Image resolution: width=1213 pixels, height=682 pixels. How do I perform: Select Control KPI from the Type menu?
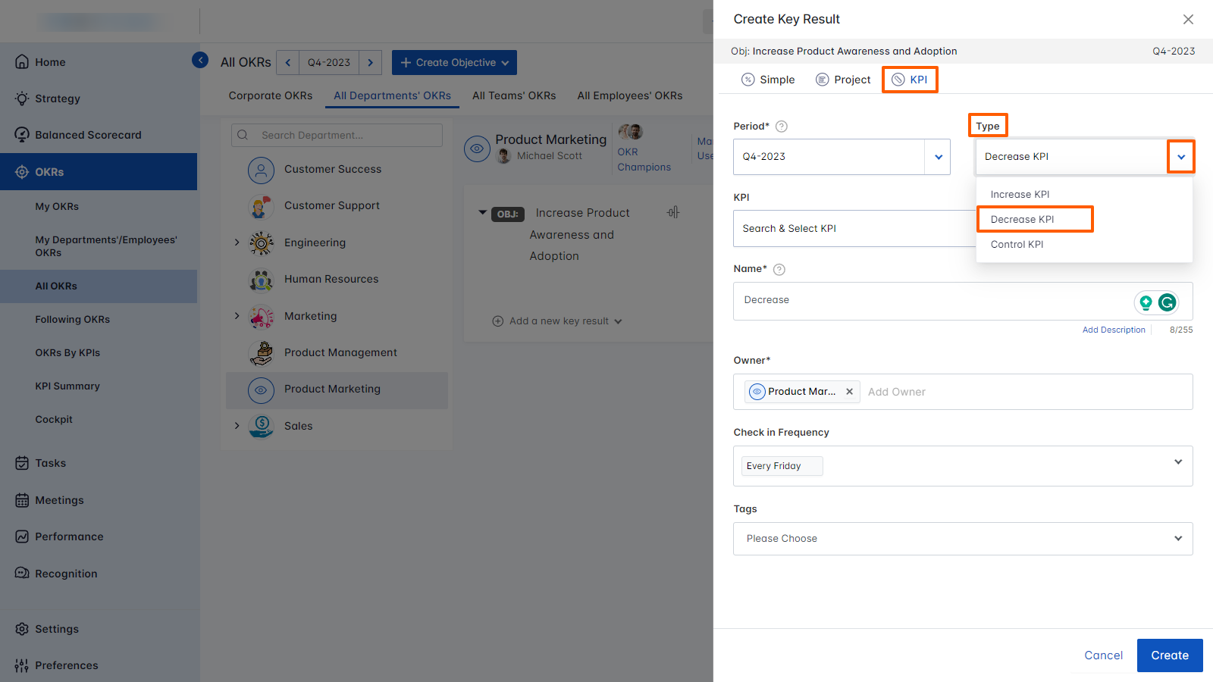pyautogui.click(x=1016, y=244)
